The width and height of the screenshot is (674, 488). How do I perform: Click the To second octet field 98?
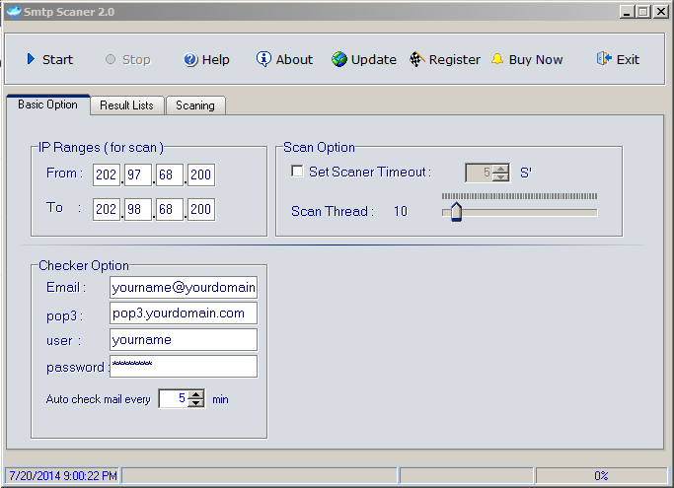click(x=138, y=209)
